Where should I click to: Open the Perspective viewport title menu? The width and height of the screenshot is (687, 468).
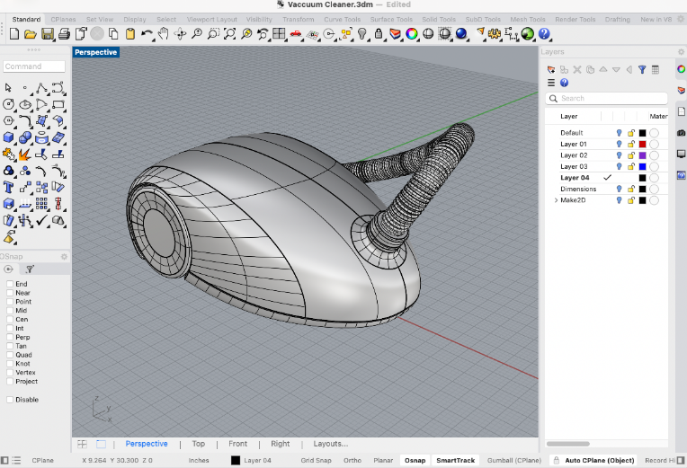pyautogui.click(x=95, y=52)
